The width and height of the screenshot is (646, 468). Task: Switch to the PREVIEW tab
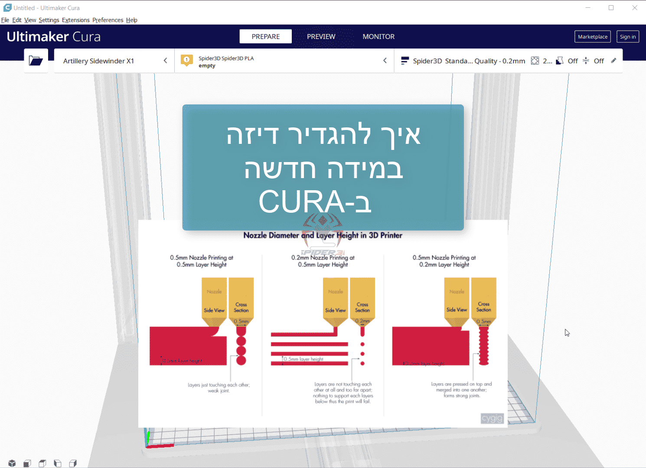(321, 36)
